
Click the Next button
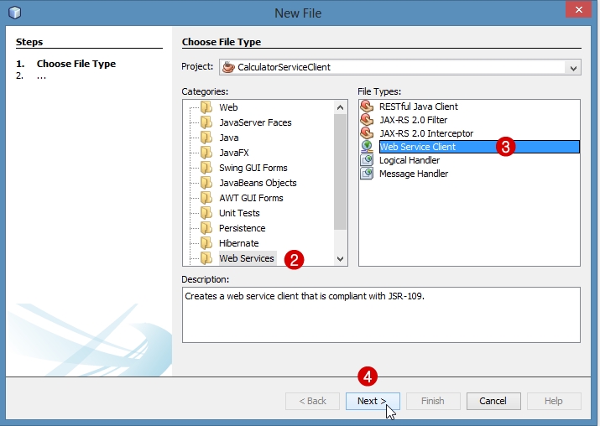373,401
